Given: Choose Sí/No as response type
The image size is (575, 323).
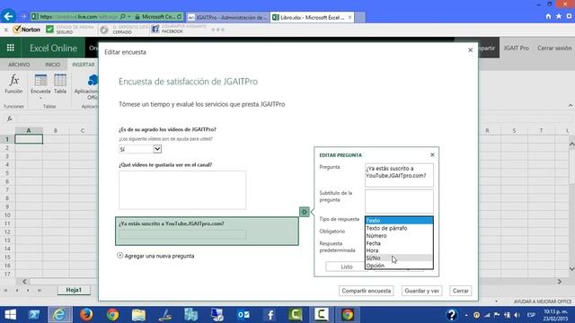Looking at the screenshot, I should tap(399, 258).
